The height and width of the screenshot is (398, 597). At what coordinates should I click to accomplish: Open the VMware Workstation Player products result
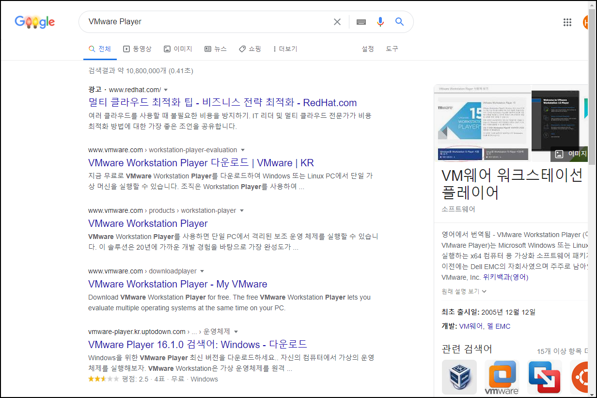(148, 223)
